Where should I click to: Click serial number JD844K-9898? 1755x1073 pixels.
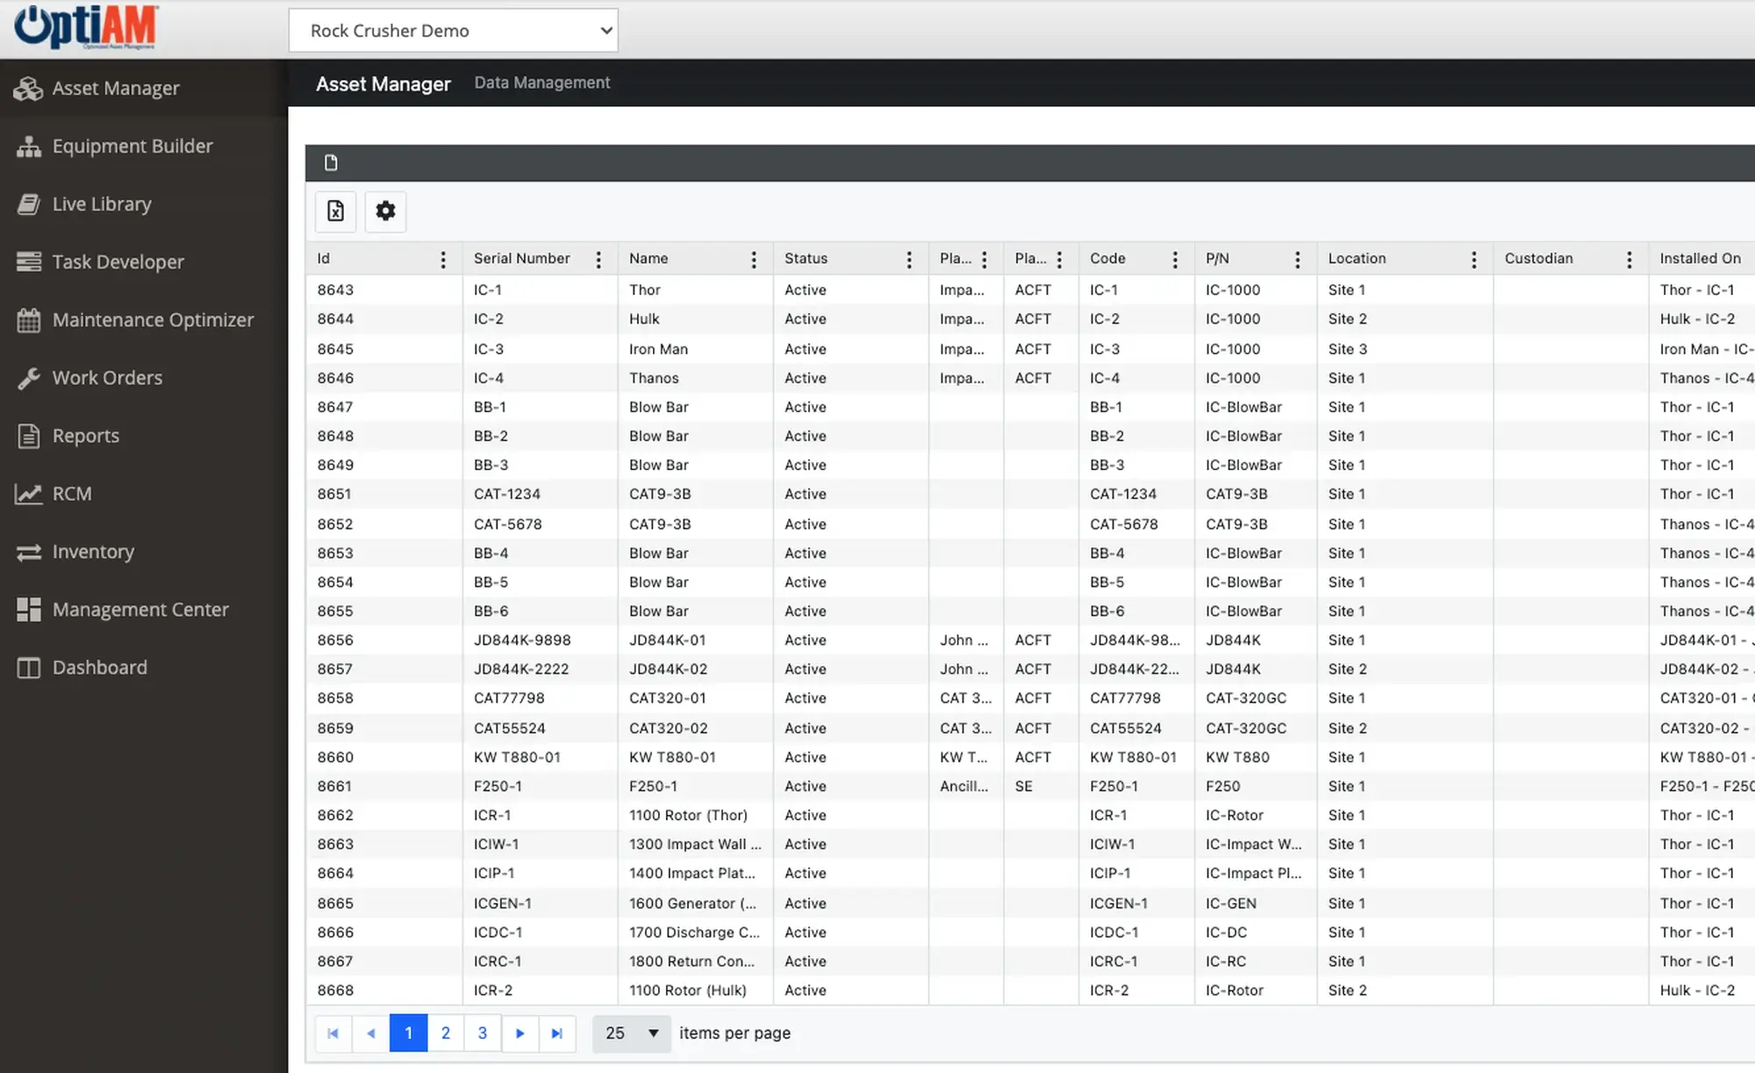coord(540,640)
